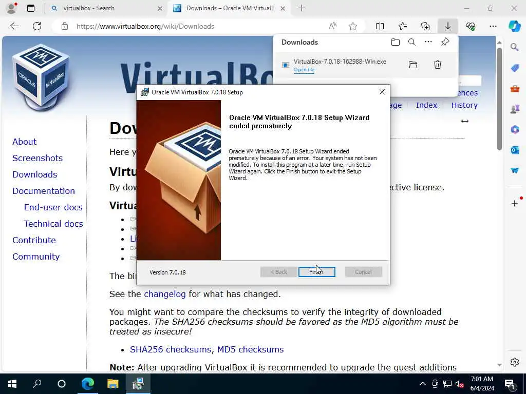Image resolution: width=526 pixels, height=394 pixels.
Task: Toggle Read aloud icon in address bar
Action: pos(332,26)
